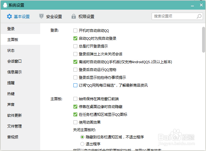Click the shield icon for 安全设置
Viewport: 206px width, 151px height.
coord(41,16)
